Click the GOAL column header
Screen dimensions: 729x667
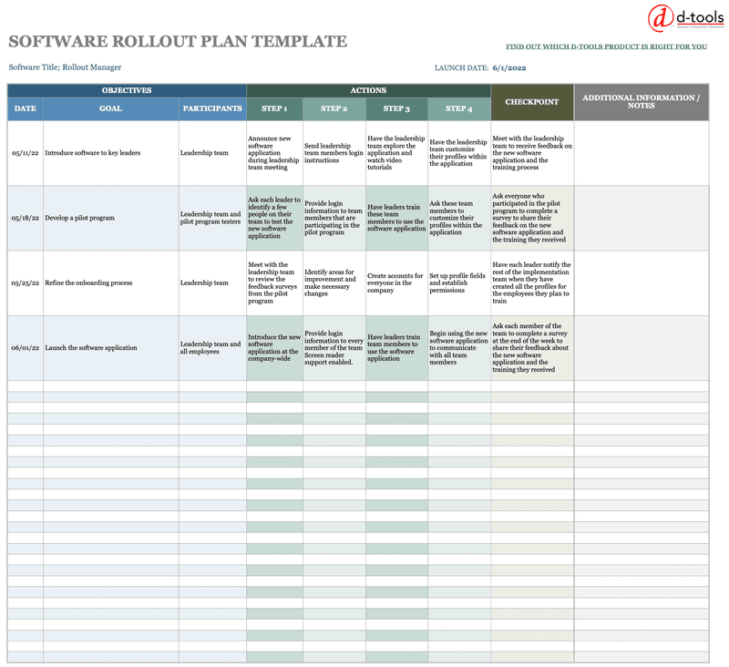pos(109,108)
